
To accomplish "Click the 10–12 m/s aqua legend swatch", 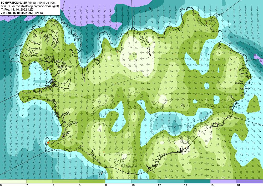I will (145, 181).
